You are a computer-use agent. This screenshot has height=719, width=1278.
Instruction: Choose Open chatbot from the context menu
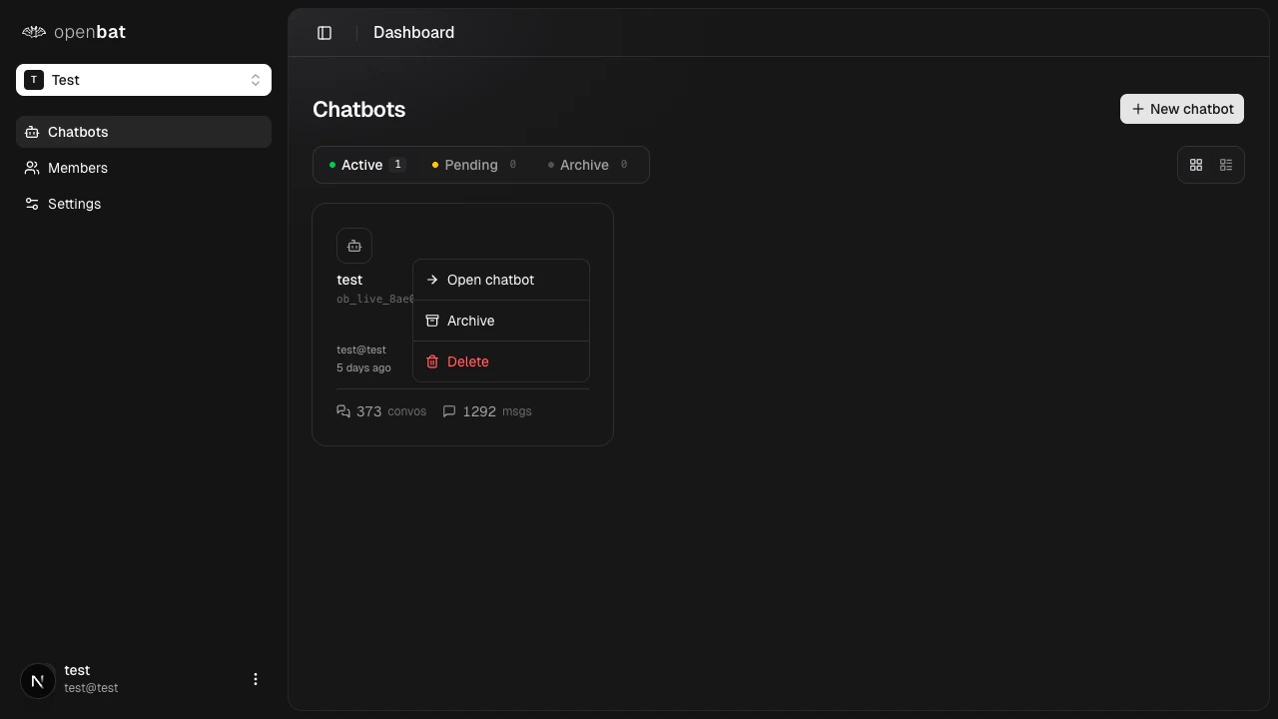click(490, 280)
